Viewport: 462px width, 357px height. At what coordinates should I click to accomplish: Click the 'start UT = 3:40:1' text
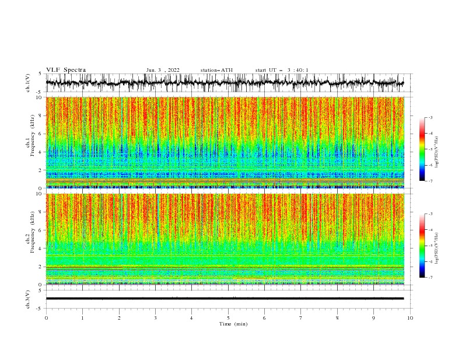coord(282,70)
